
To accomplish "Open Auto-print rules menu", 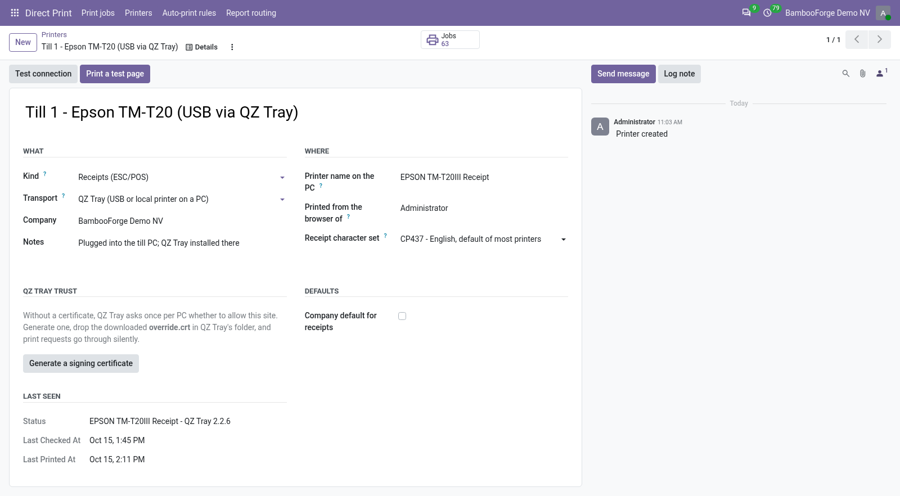I will (189, 13).
